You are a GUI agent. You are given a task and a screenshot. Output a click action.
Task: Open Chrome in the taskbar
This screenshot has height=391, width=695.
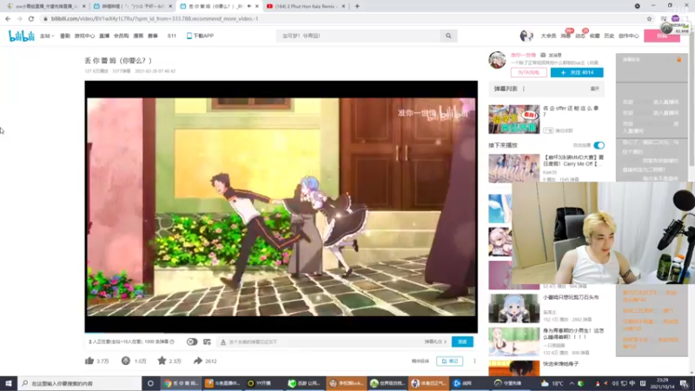tap(181, 383)
